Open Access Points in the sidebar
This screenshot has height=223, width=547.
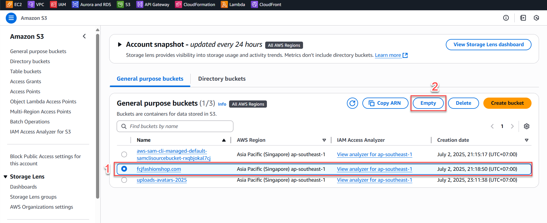25,92
